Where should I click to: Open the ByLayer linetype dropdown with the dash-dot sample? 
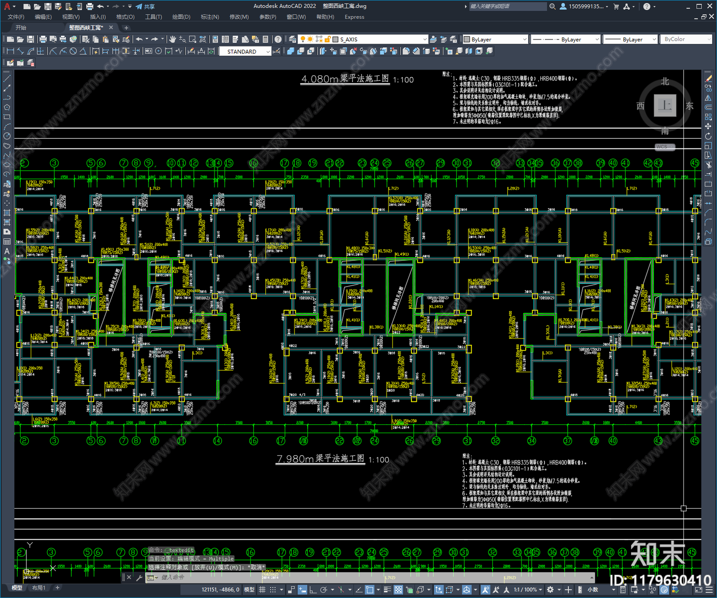566,39
